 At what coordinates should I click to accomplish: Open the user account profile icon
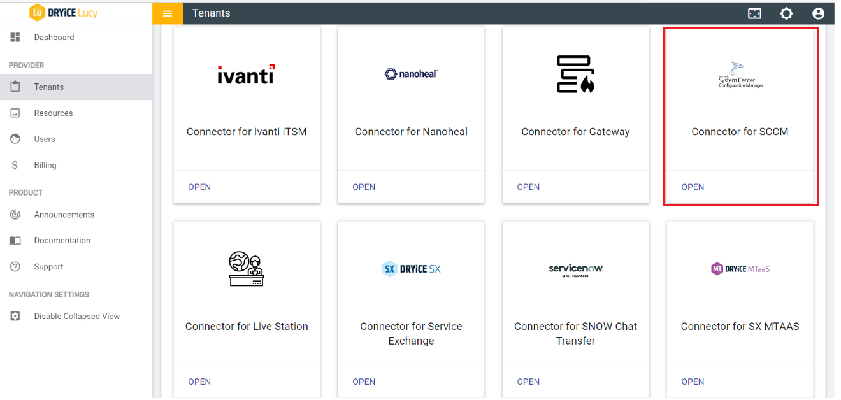818,13
